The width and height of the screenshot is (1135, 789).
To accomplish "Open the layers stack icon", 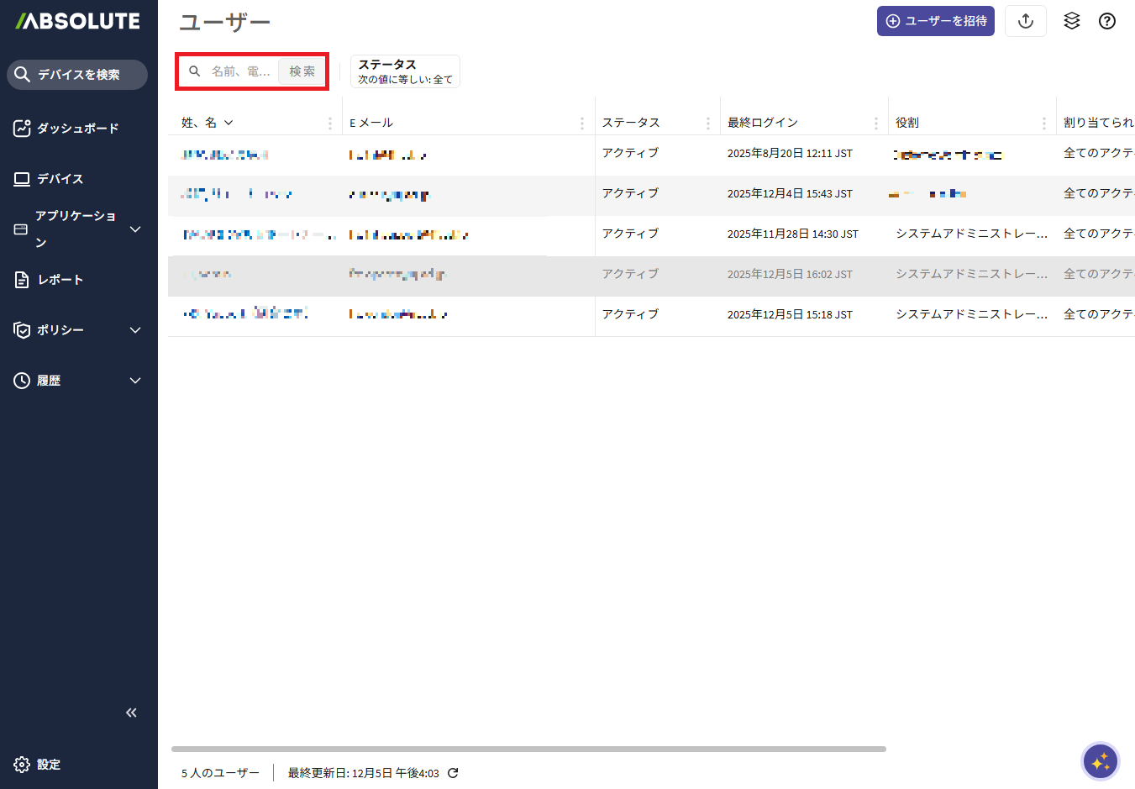I will click(1071, 22).
